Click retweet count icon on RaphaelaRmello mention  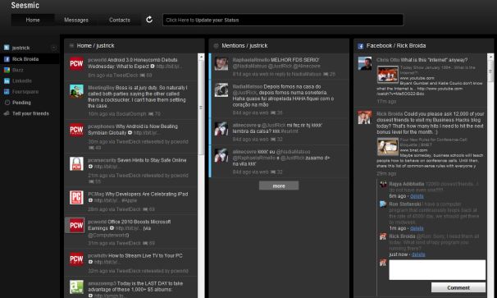[x=326, y=74]
